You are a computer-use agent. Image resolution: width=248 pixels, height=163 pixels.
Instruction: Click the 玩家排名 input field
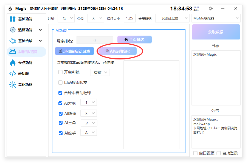point(95,40)
